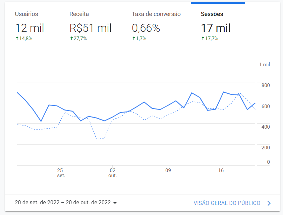Click the 0,66% conversion rate value

click(146, 28)
